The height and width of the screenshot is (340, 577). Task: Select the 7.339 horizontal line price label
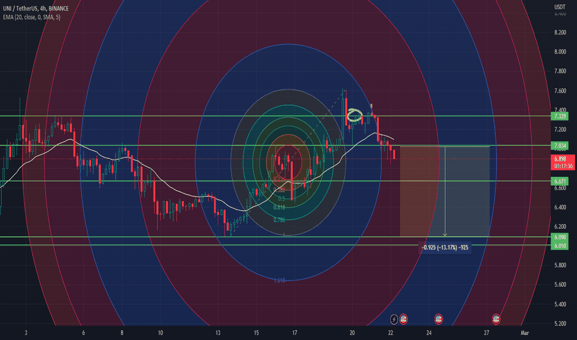pyautogui.click(x=560, y=116)
